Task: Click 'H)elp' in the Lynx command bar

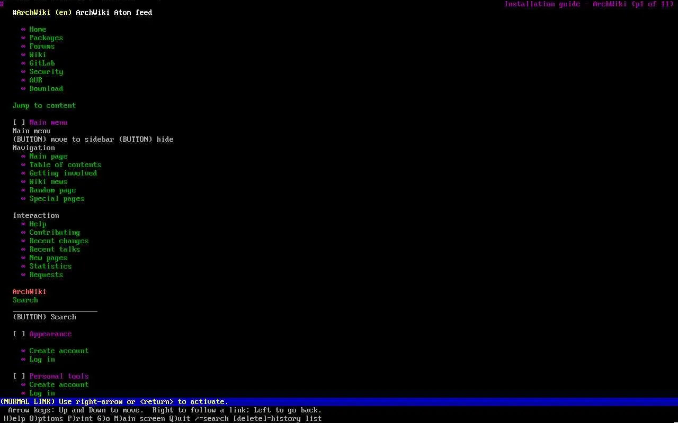Action: point(14,418)
